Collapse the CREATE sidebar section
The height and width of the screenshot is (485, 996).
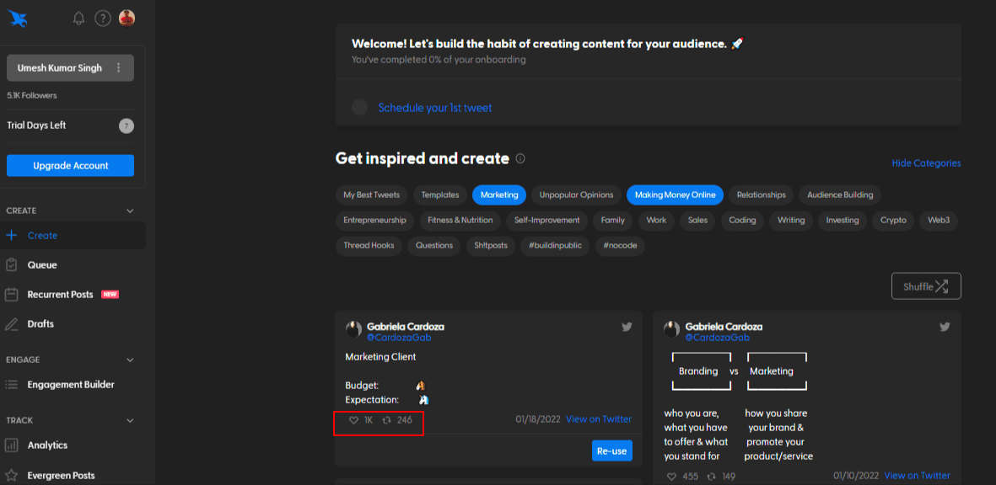pyautogui.click(x=130, y=211)
